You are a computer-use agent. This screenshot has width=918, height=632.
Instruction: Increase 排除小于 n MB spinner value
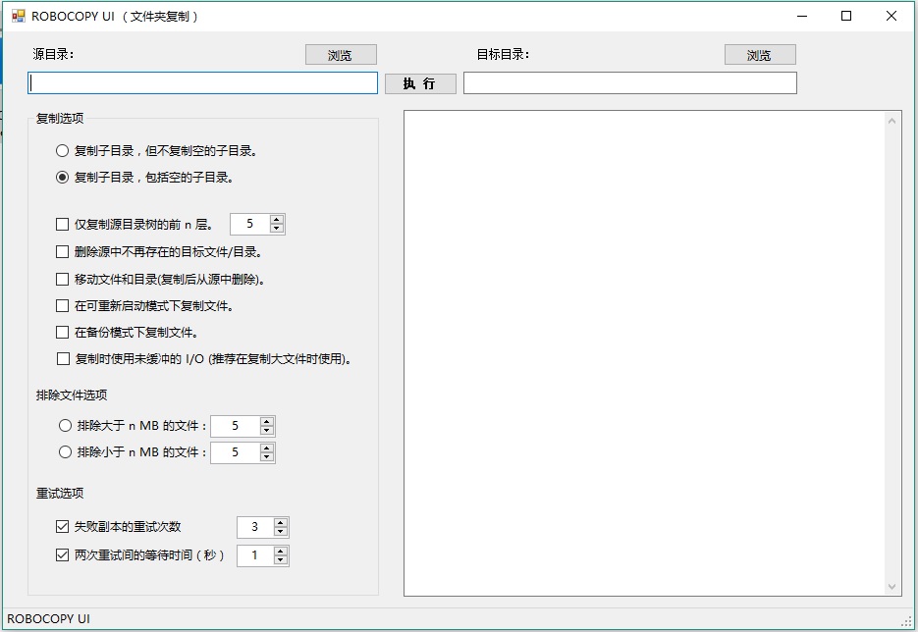(266, 448)
